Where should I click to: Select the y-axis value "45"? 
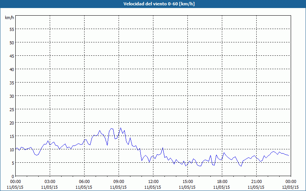point(12,56)
